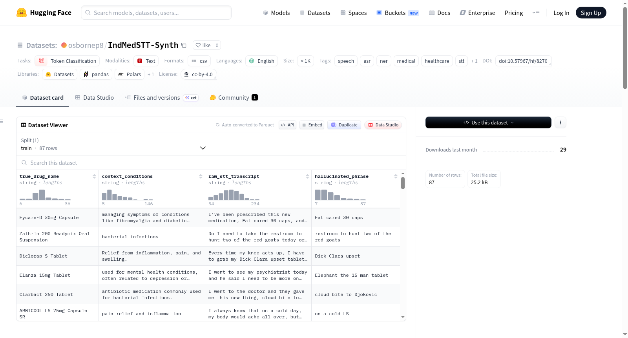Like the IndMedSTT-Synth dataset

pyautogui.click(x=203, y=45)
